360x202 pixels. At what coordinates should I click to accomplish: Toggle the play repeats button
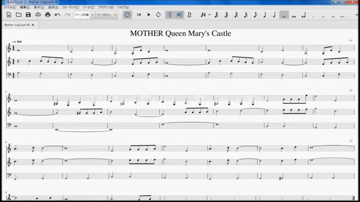pyautogui.click(x=169, y=15)
